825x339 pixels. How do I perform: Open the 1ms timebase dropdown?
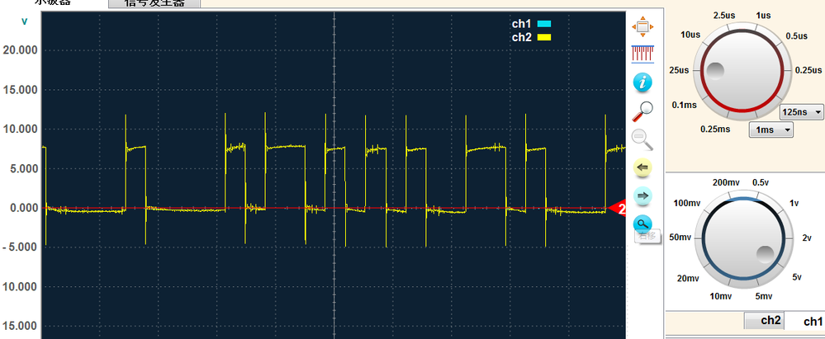[x=770, y=129]
